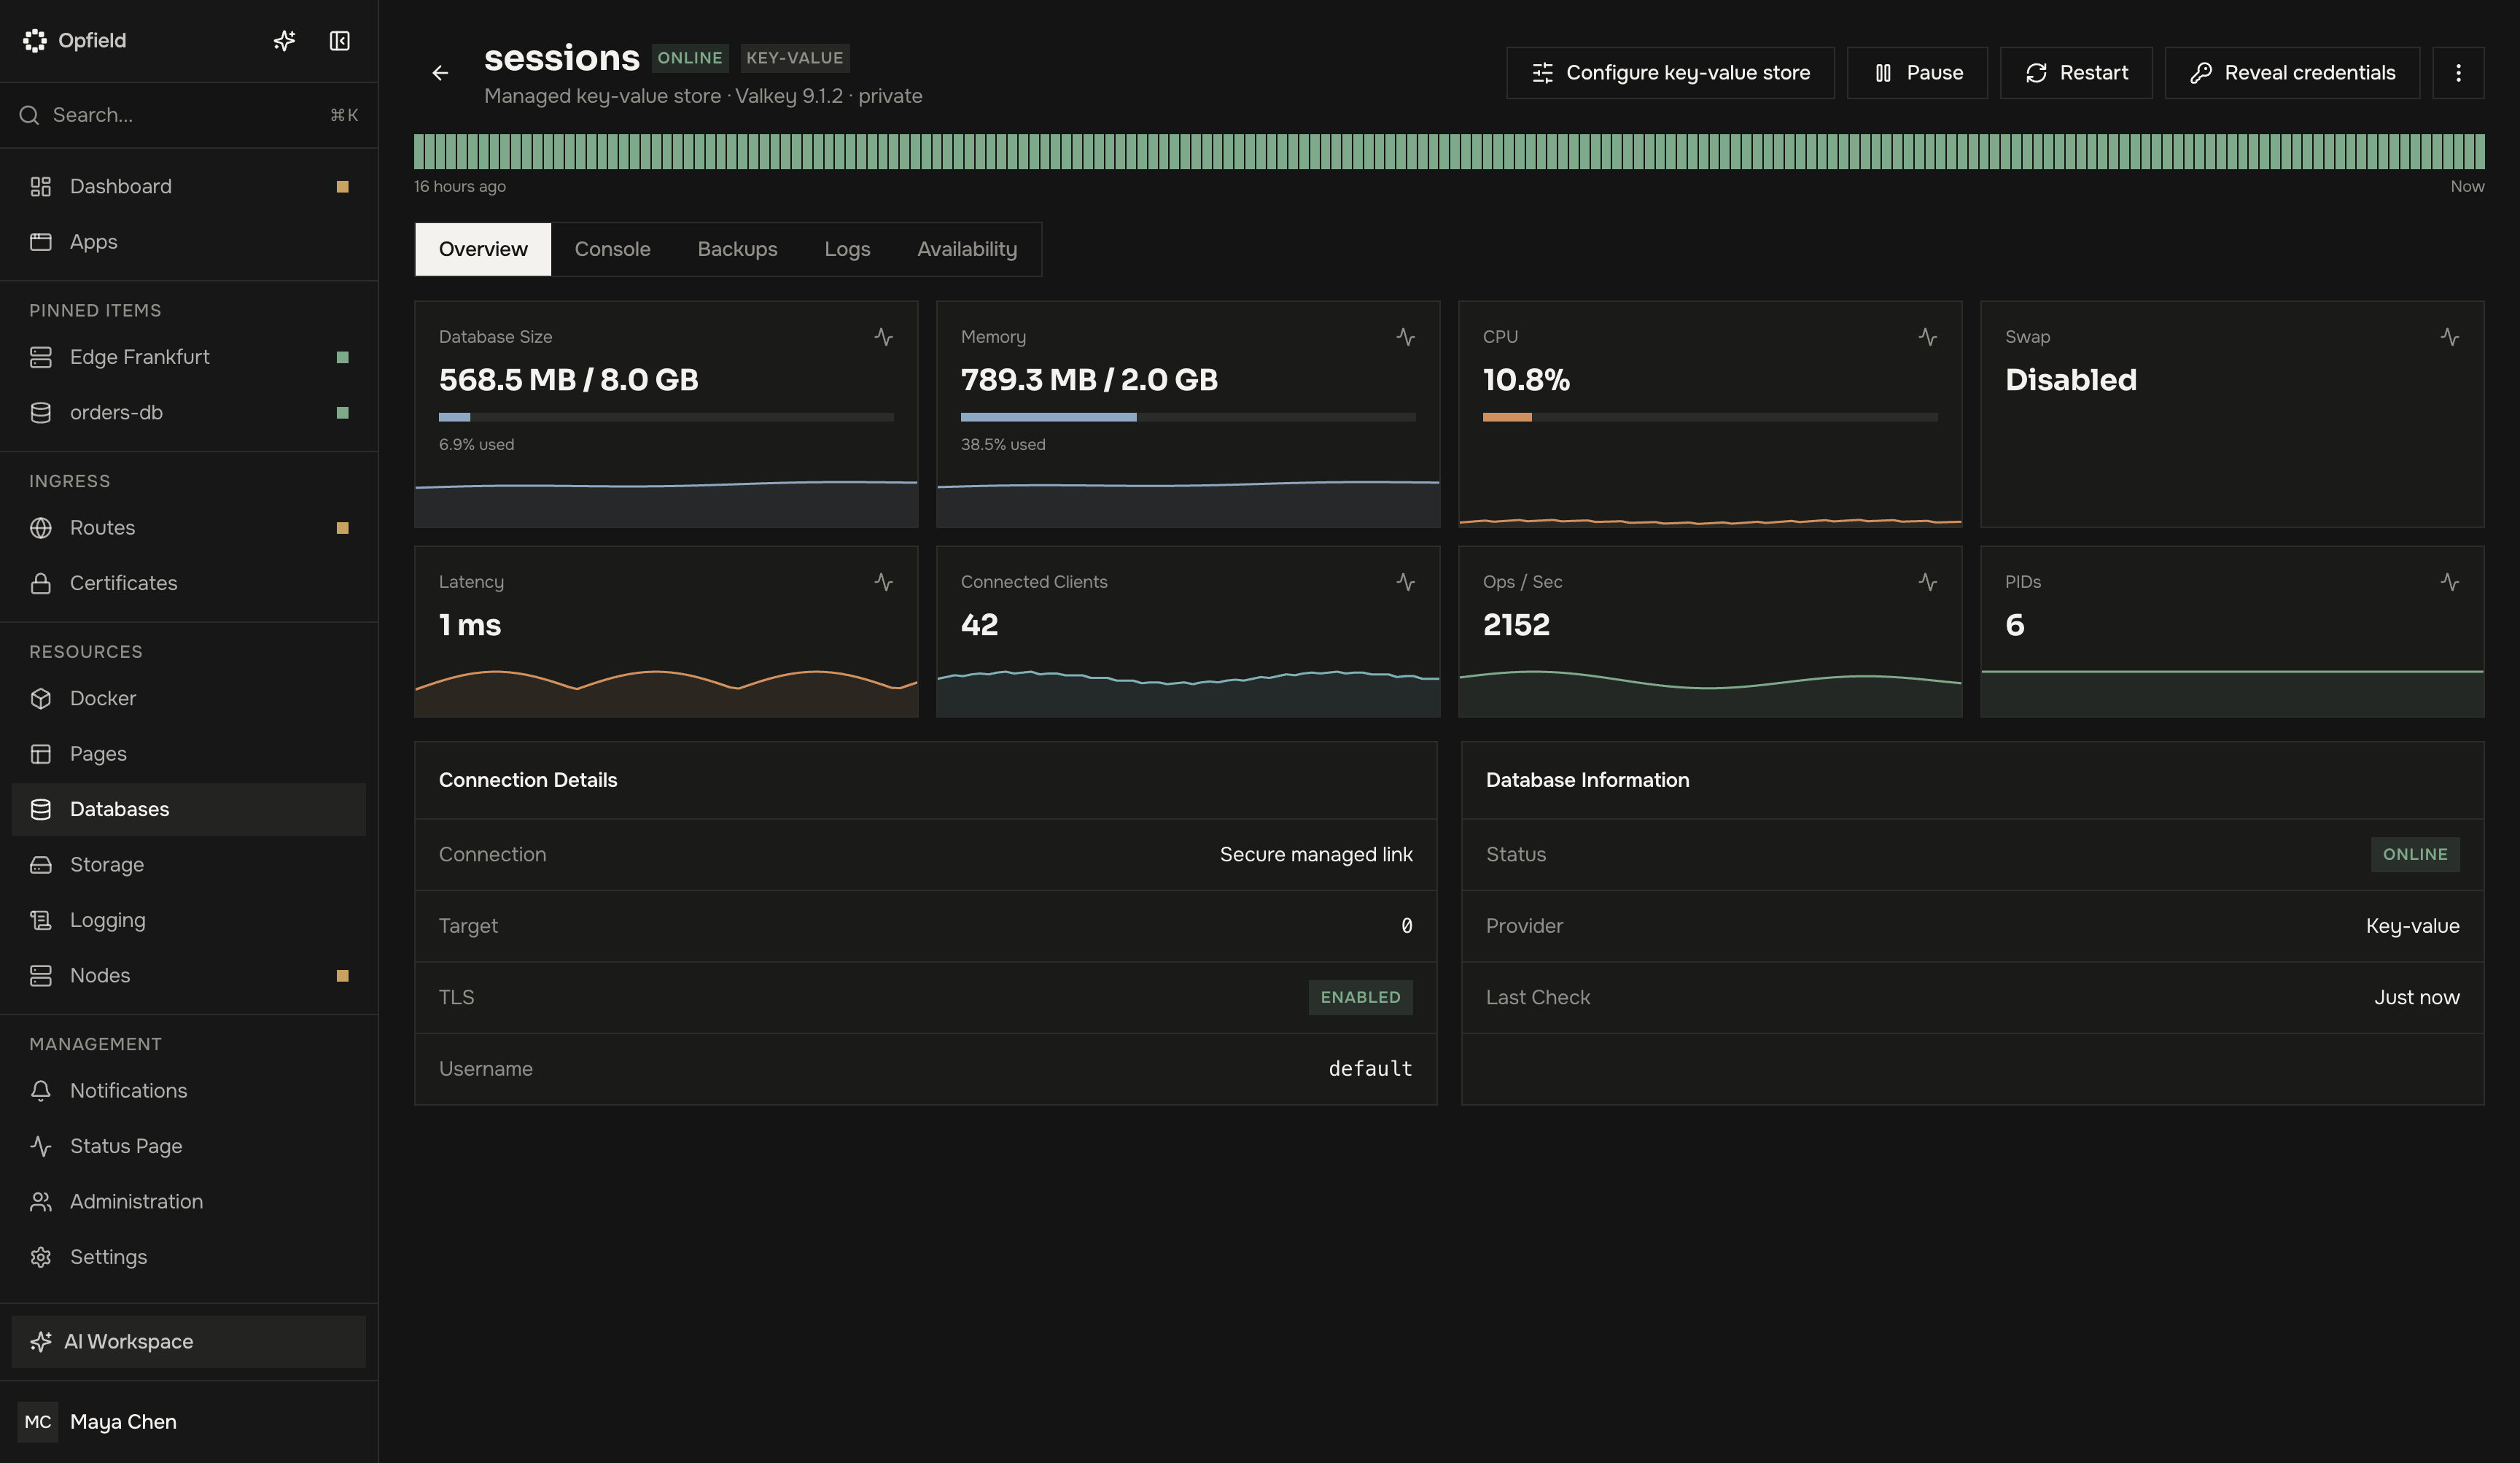Open Certificates in the sidebar
Viewport: 2520px width, 1463px height.
189,583
